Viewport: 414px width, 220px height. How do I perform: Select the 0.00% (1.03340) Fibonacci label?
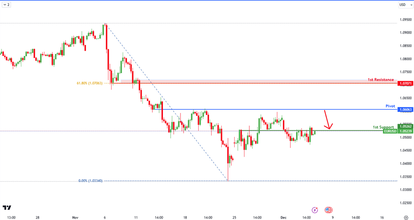pos(90,181)
